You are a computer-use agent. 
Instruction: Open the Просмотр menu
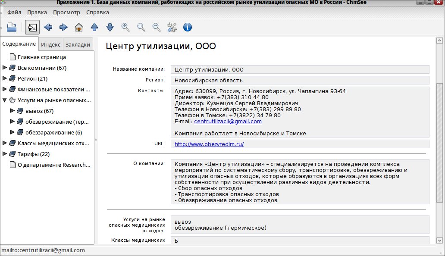coord(66,12)
